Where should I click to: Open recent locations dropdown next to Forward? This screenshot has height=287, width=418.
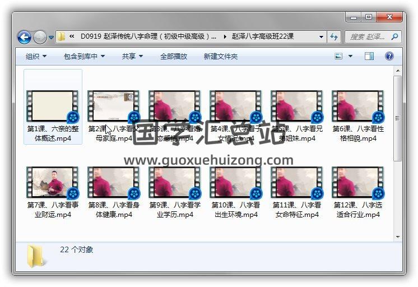51,38
